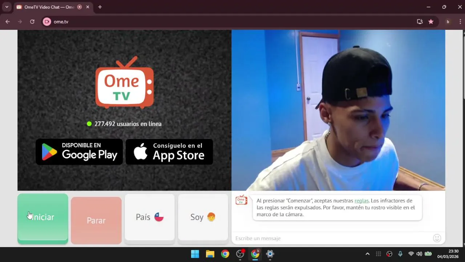Click the OmeTV avatar icon in chat
This screenshot has width=465, height=262.
coord(241,200)
